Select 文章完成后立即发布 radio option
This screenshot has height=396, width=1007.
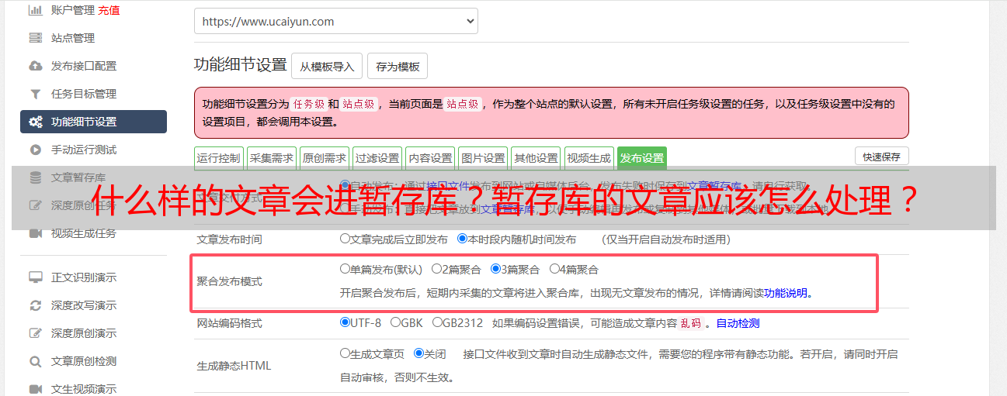click(x=345, y=239)
